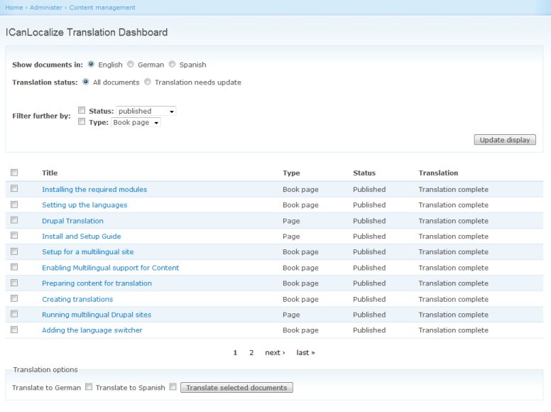The height and width of the screenshot is (412, 551).
Task: Navigate to Administer in the breadcrumb
Action: [47, 8]
